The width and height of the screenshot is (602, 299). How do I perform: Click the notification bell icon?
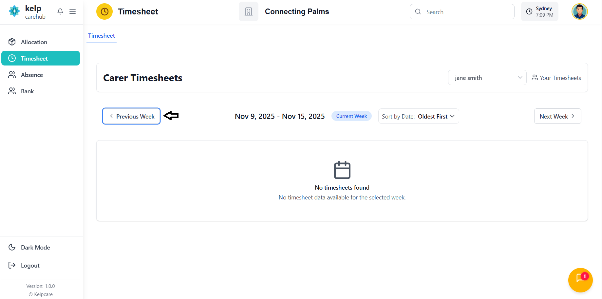[60, 11]
